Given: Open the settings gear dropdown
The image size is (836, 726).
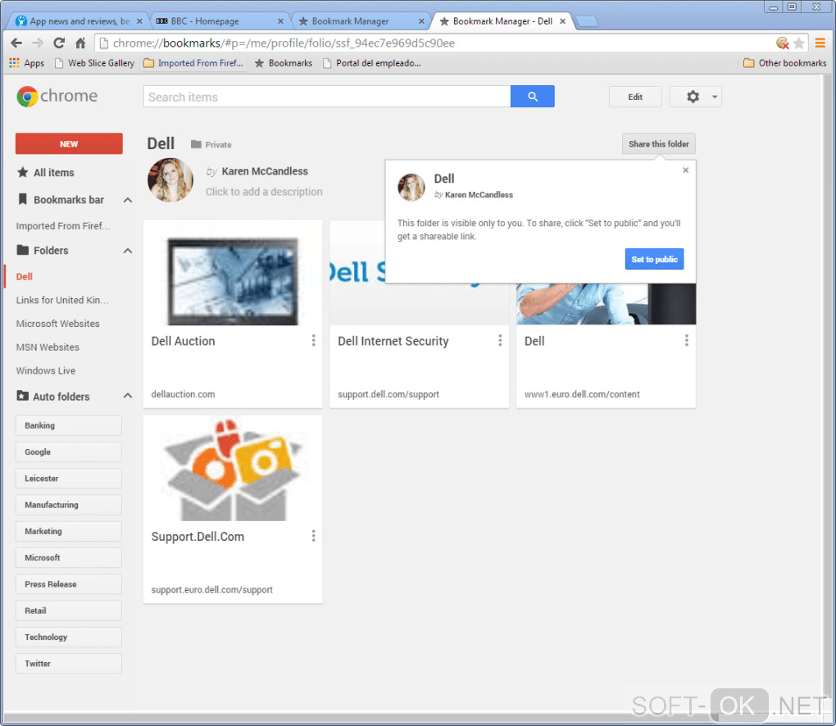Looking at the screenshot, I should pyautogui.click(x=695, y=97).
